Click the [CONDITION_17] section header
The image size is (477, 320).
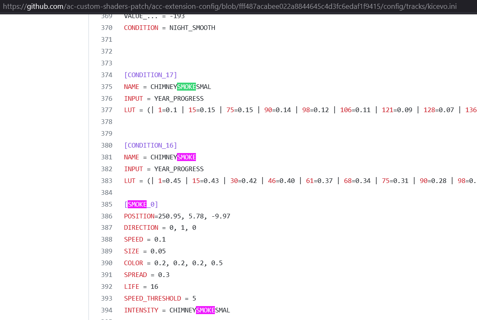(x=150, y=75)
